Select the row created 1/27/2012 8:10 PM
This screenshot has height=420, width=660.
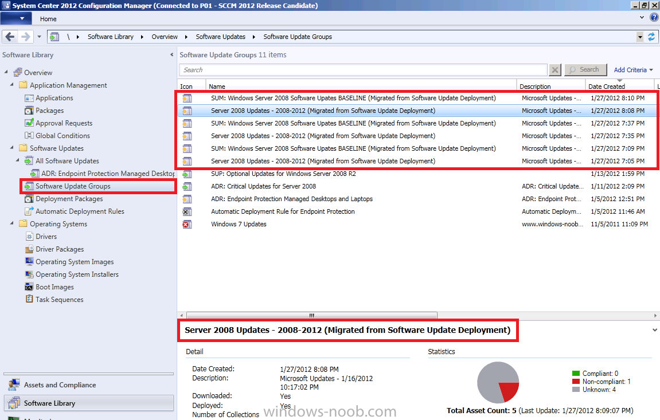[x=417, y=98]
